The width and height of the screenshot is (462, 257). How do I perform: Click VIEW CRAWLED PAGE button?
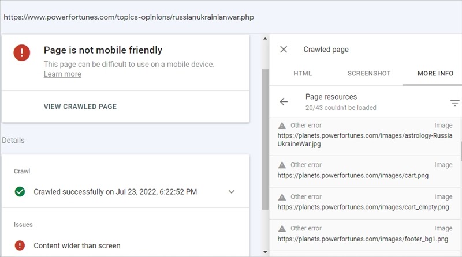[x=80, y=107]
